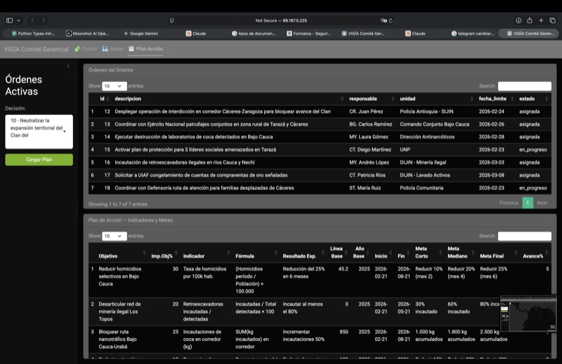562x364 pixels.
Task: Go to the Next page of orders
Action: click(x=542, y=203)
